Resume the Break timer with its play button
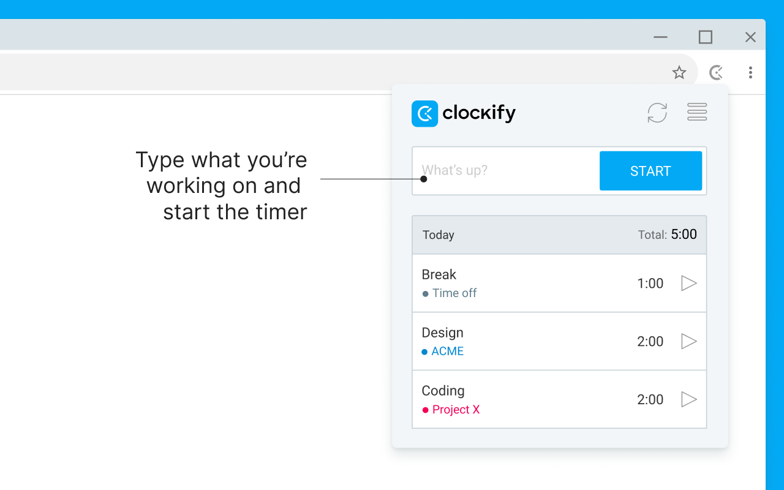Screen dimensions: 784x490 688,283
